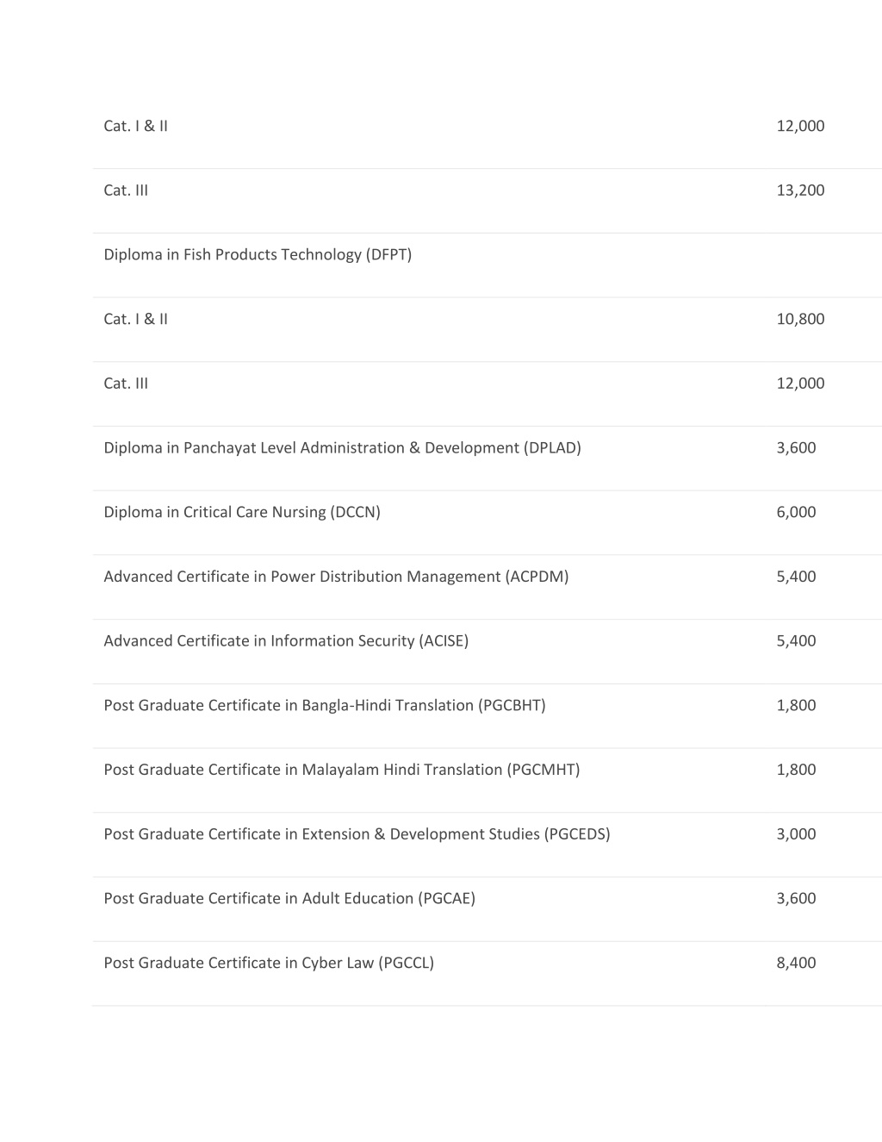Click the first Cat. I & II row label
This screenshot has width=882, height=1142.
coord(136,126)
